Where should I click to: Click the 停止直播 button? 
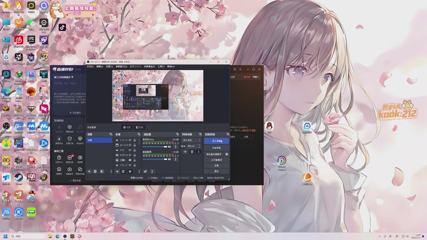coord(217,141)
